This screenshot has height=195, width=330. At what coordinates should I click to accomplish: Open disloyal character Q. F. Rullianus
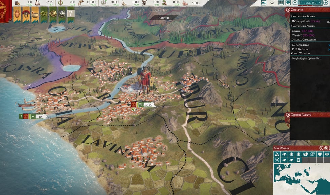tap(300, 45)
